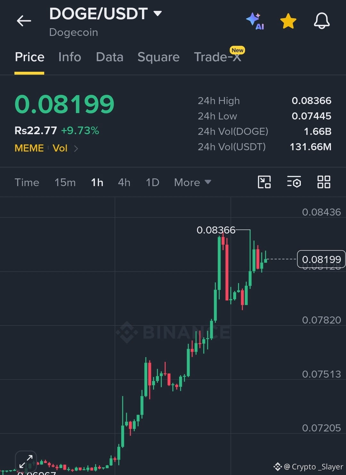Select the Price tab
The image size is (346, 475).
coord(29,57)
